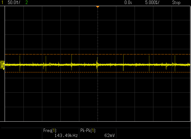Screen dimensions: 191x139
Task: Click the Stop acquisition status
Action: tap(176, 3)
